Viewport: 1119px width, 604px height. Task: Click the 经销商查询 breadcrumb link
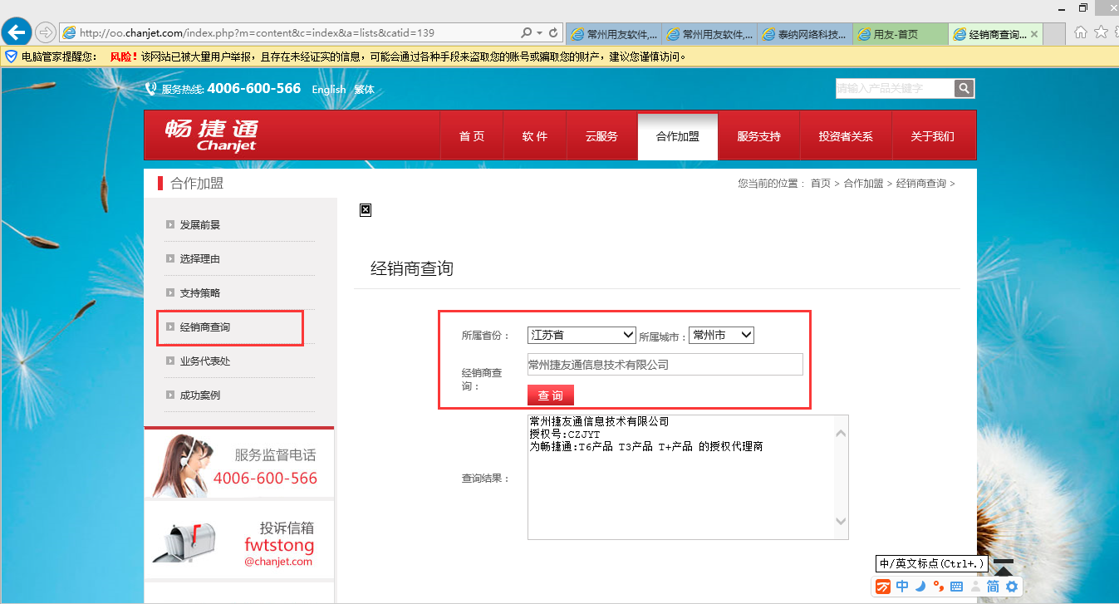921,184
